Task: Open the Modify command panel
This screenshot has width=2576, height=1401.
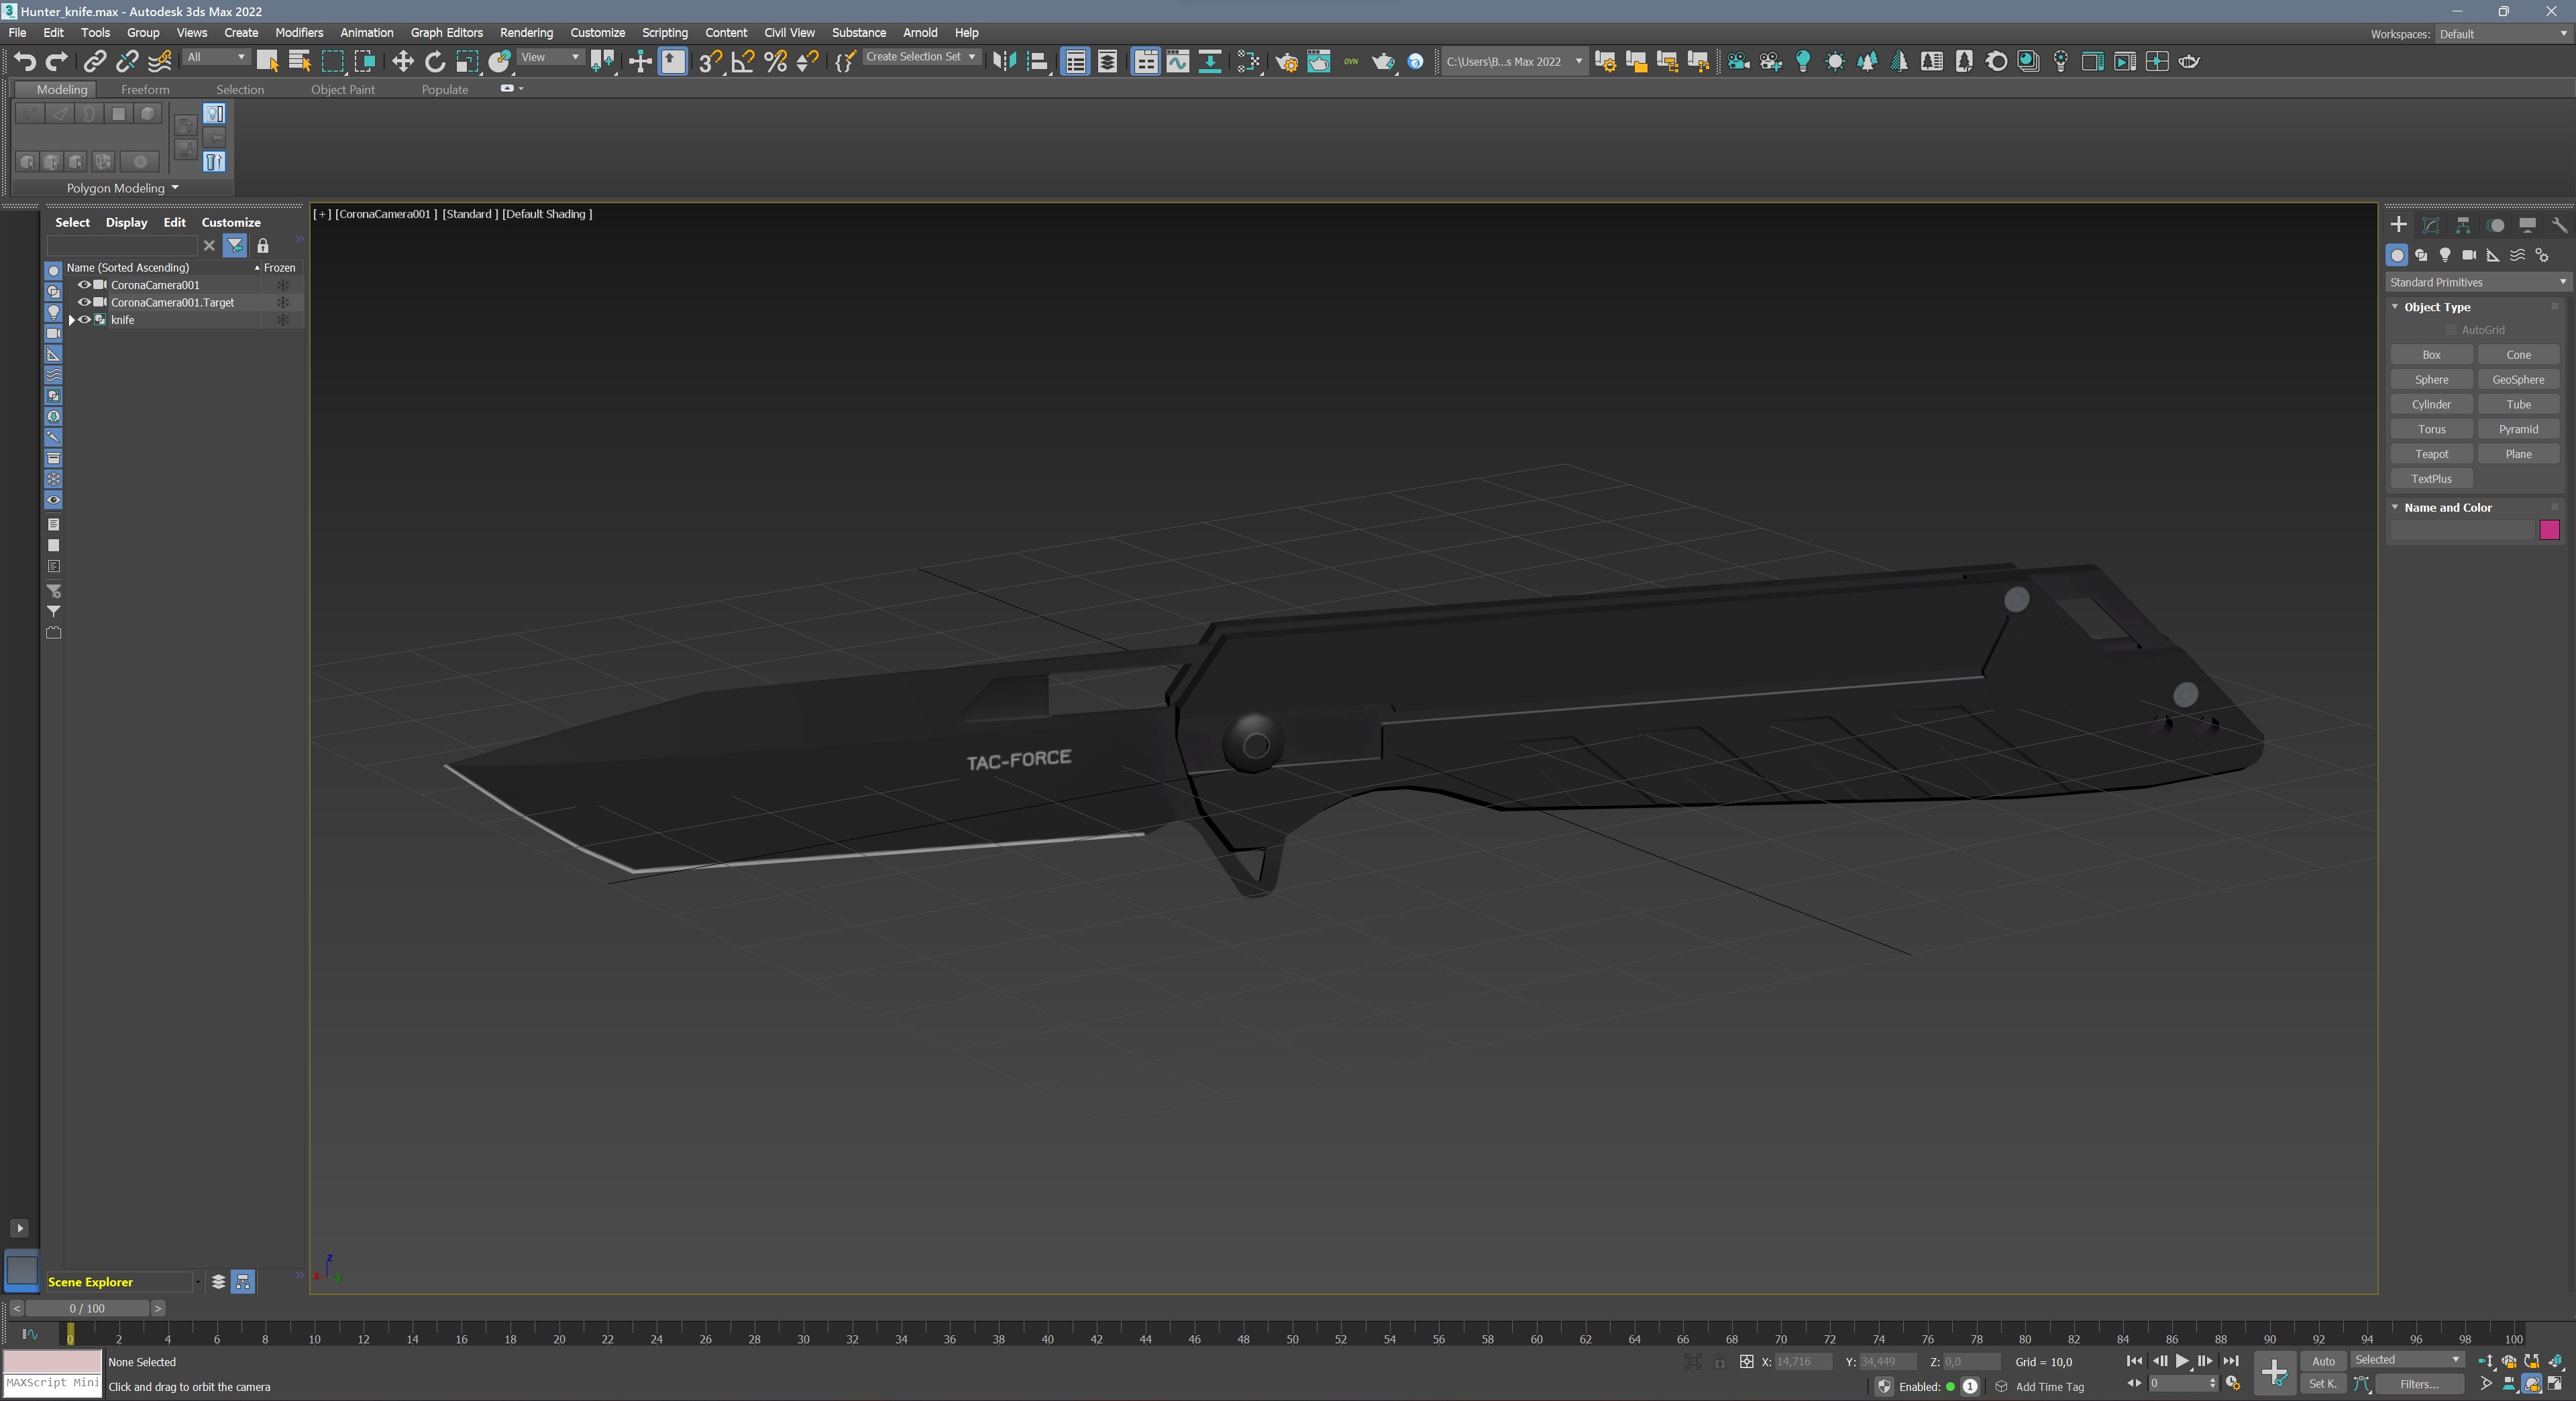Action: (2431, 225)
